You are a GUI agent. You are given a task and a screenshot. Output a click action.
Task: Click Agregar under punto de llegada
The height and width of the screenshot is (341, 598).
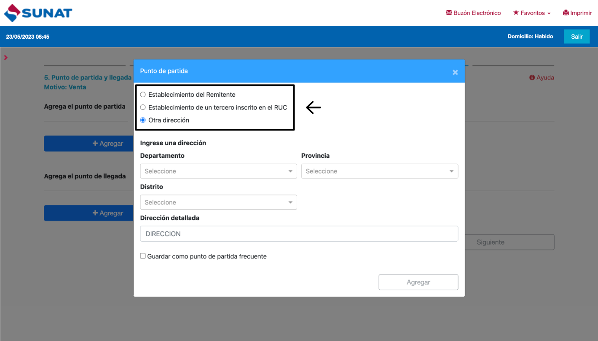pos(89,213)
